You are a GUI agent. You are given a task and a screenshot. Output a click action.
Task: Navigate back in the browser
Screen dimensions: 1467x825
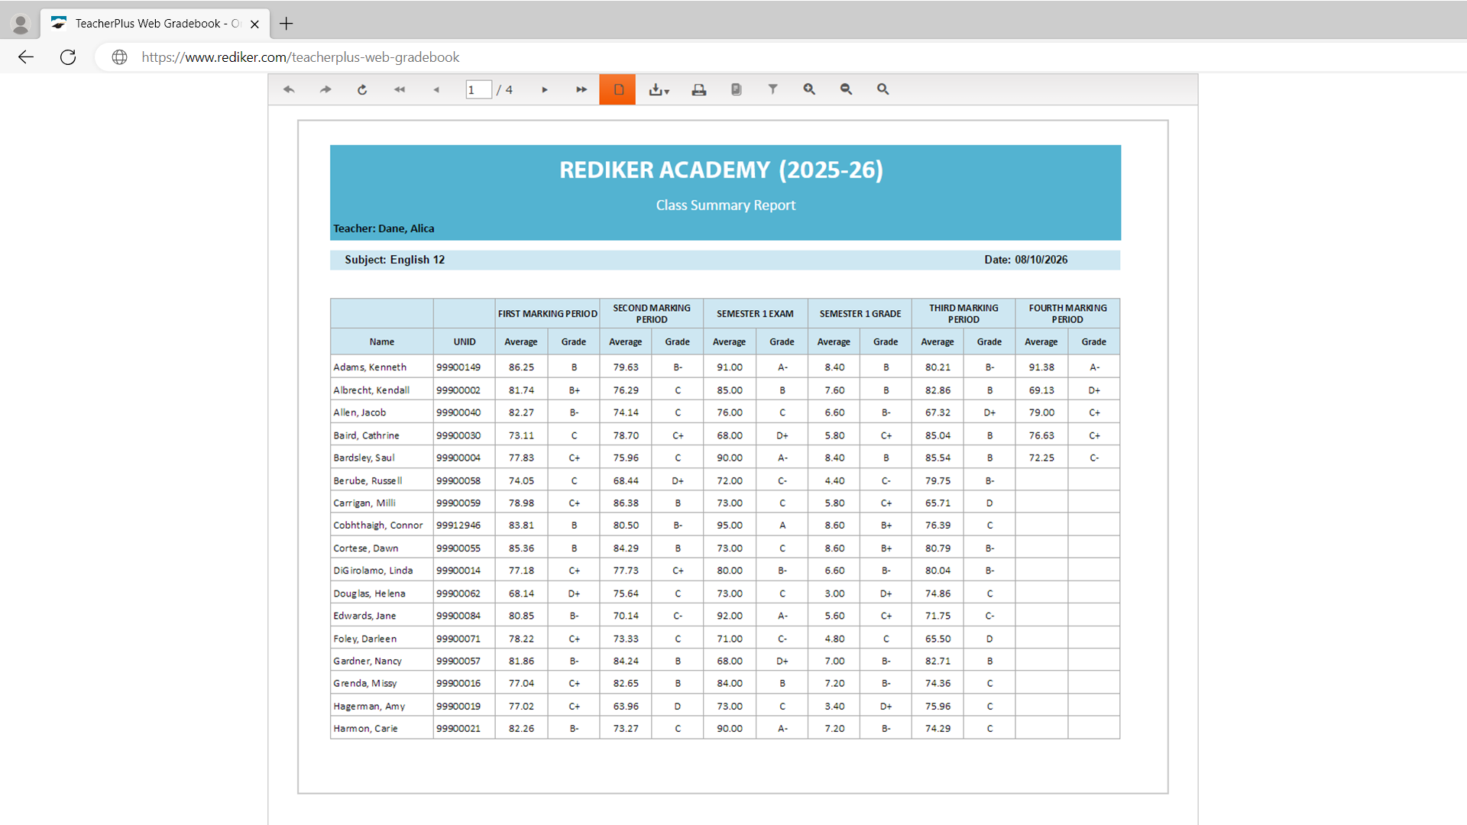25,57
